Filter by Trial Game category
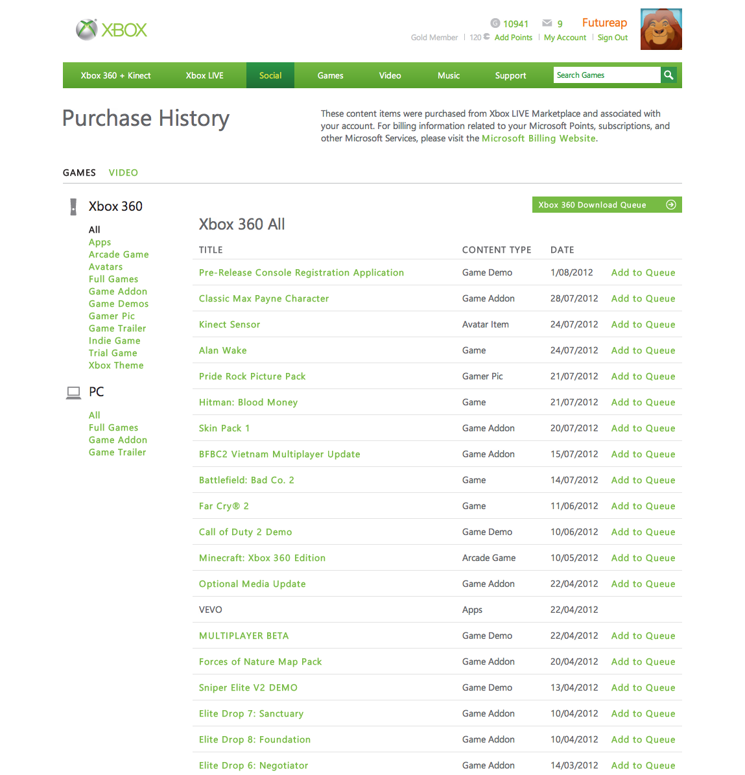Viewport: 745px width, 775px height. tap(113, 353)
